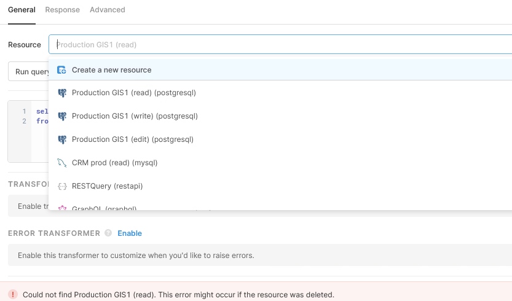This screenshot has width=512, height=301.
Task: Select RESTQuery (restapi) from the list
Action: (x=107, y=186)
